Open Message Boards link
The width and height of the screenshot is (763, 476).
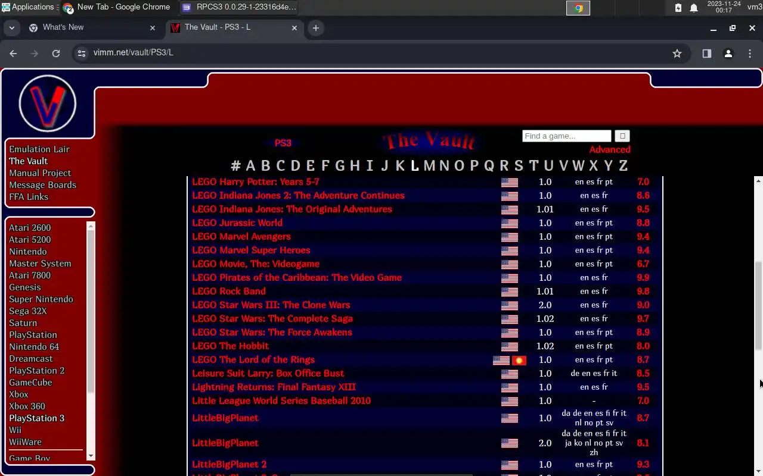(42, 185)
